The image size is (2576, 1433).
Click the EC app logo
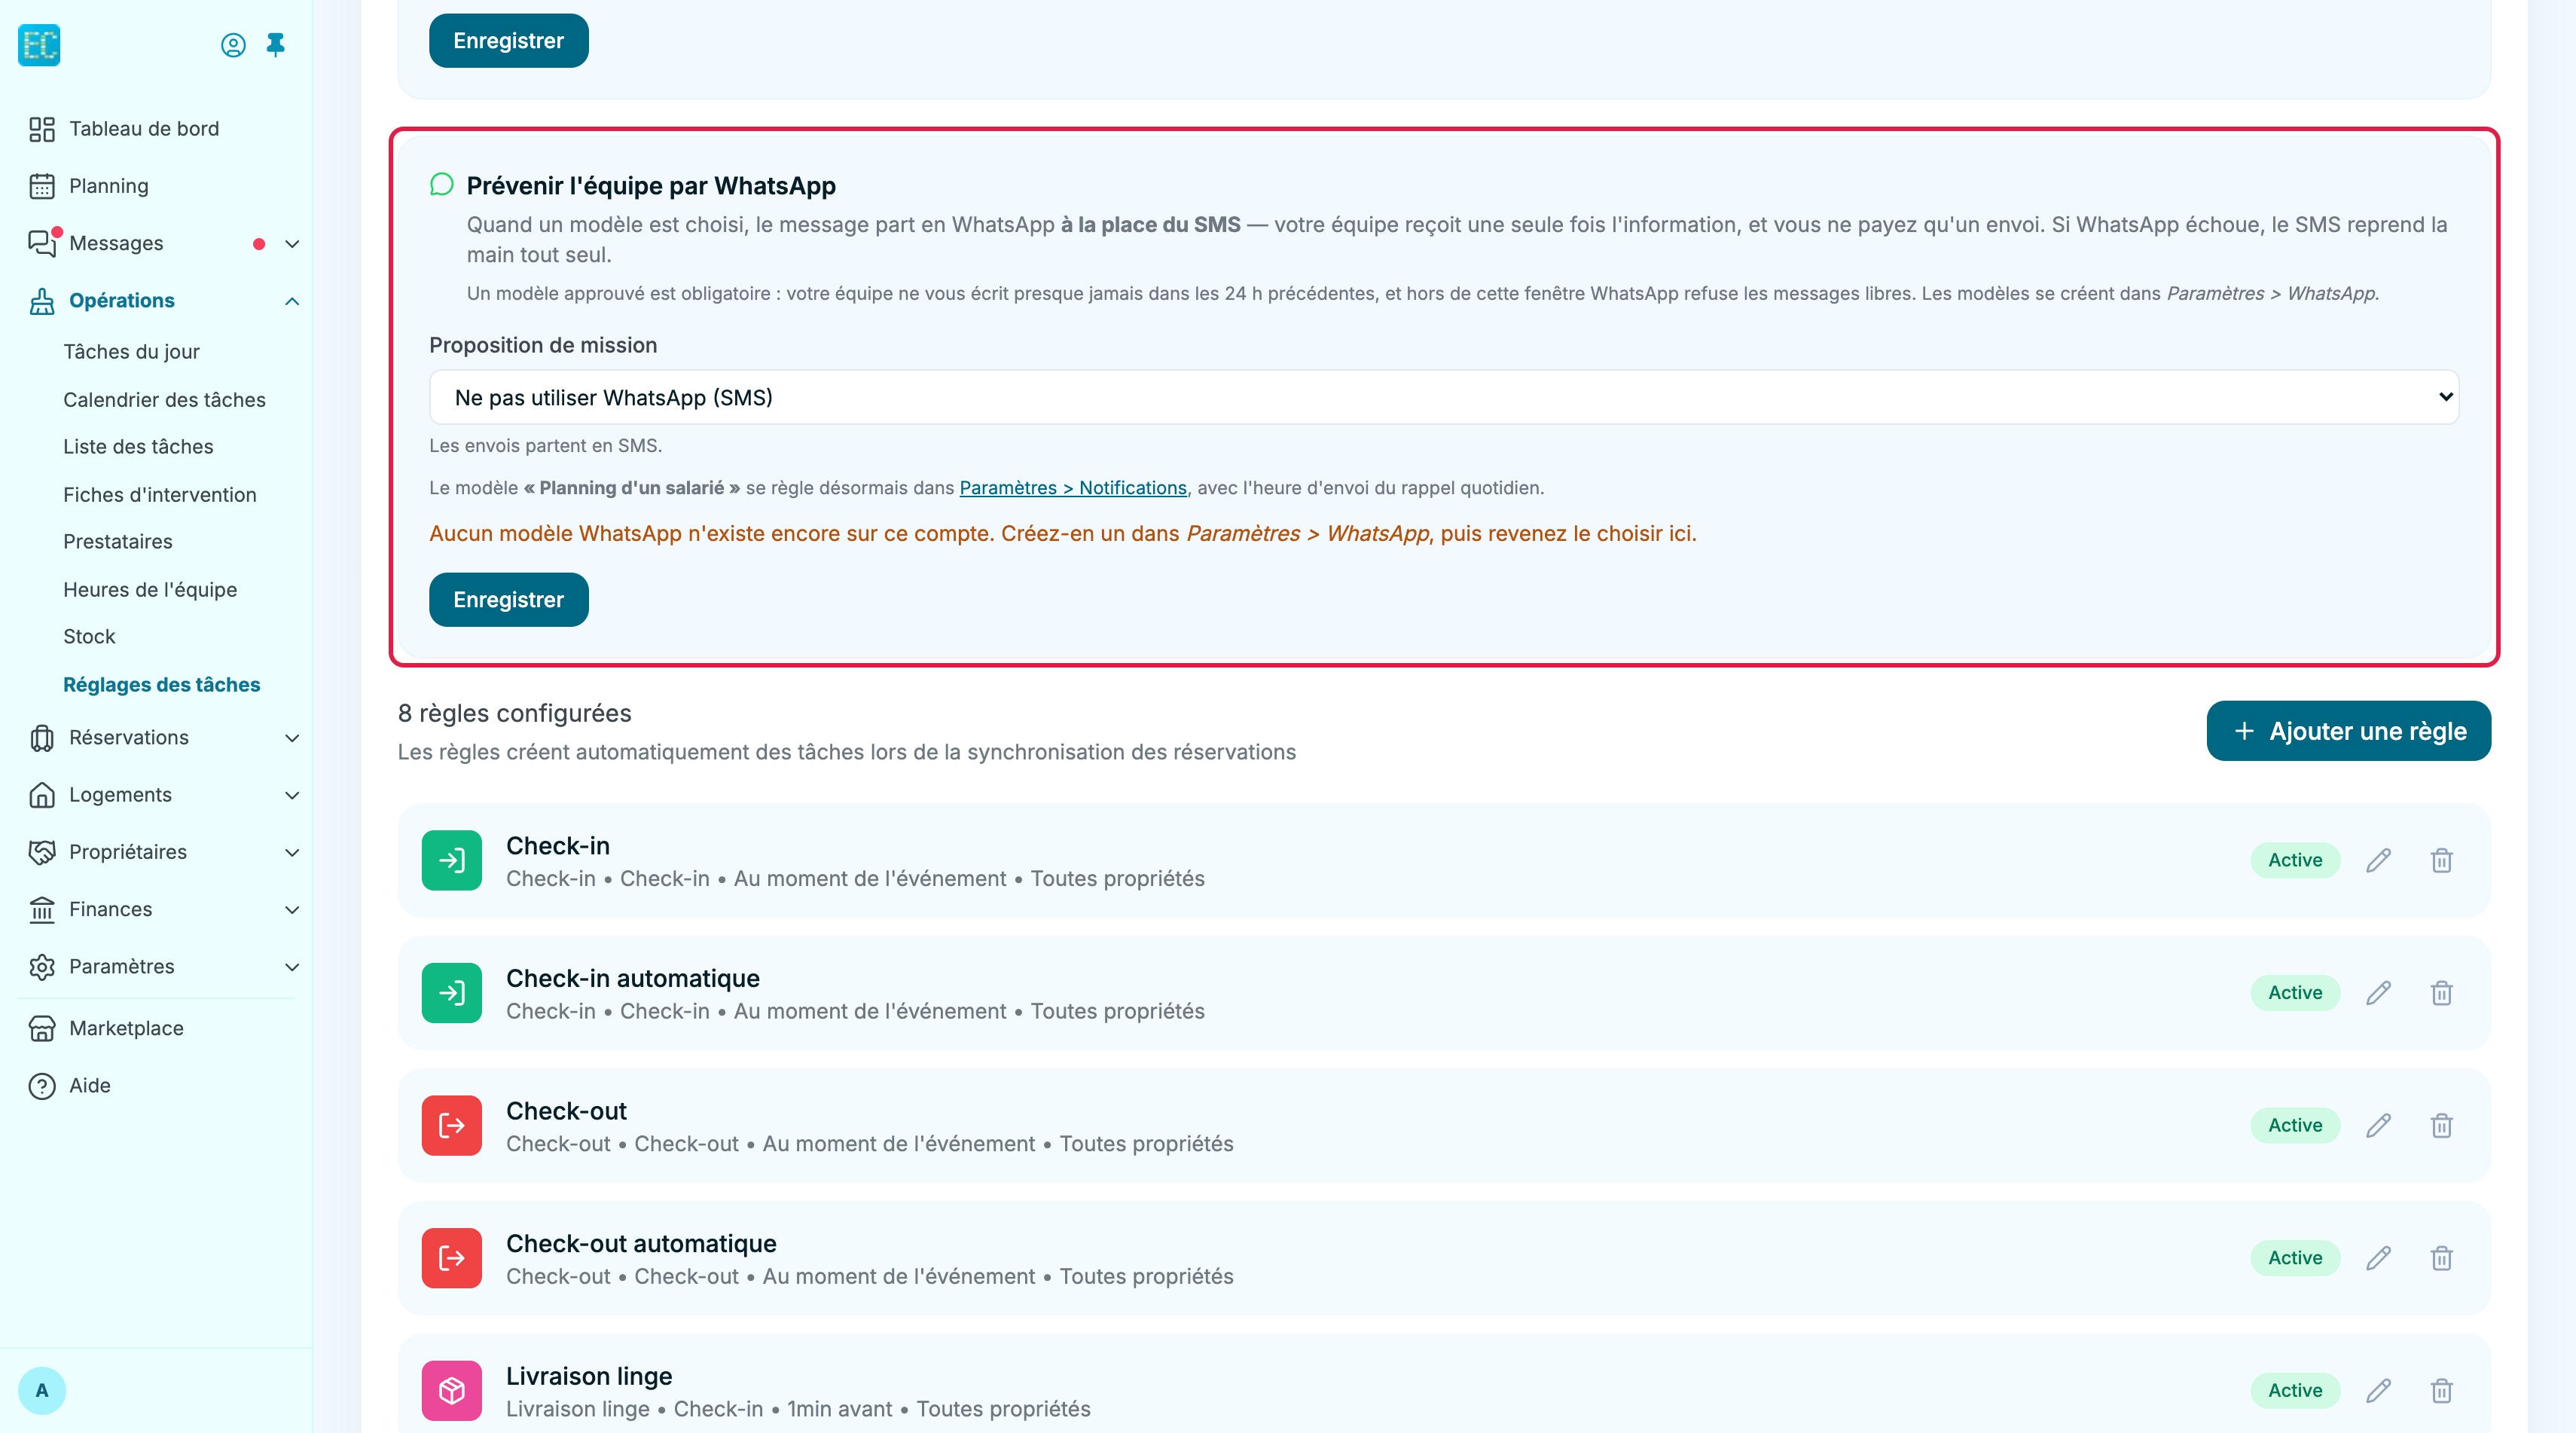point(39,45)
